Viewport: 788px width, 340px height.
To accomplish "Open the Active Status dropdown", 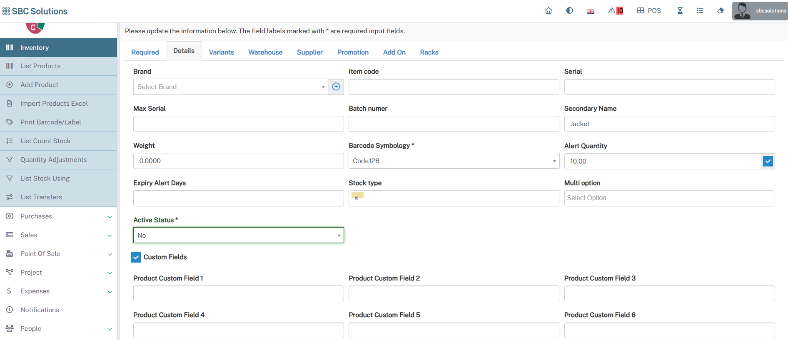I will click(x=238, y=235).
